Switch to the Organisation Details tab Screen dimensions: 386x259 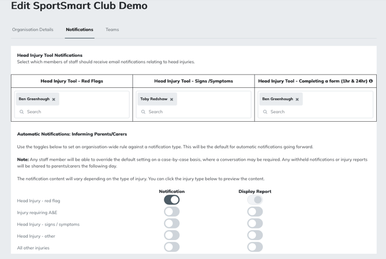click(33, 29)
